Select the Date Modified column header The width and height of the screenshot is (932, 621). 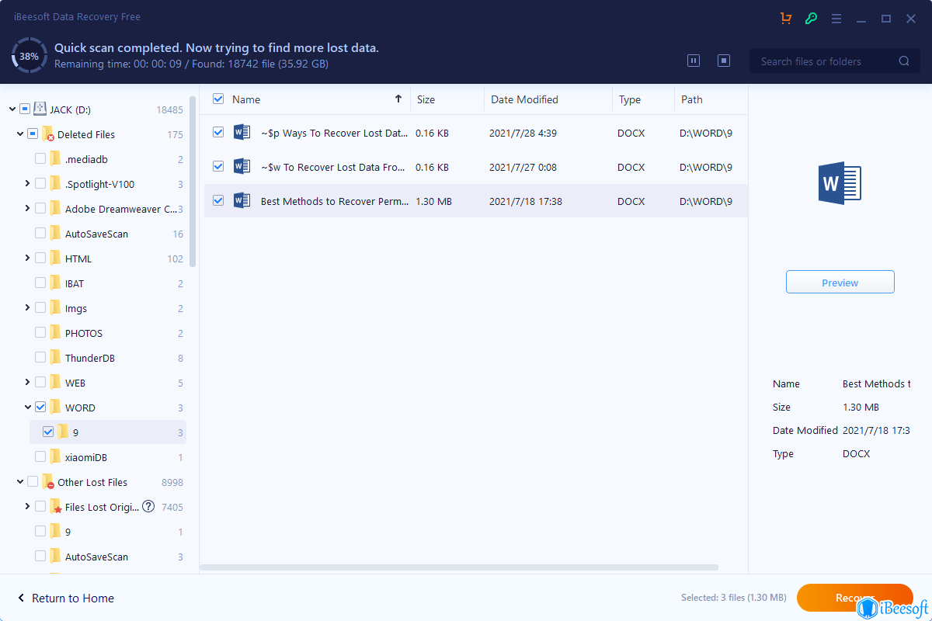524,99
